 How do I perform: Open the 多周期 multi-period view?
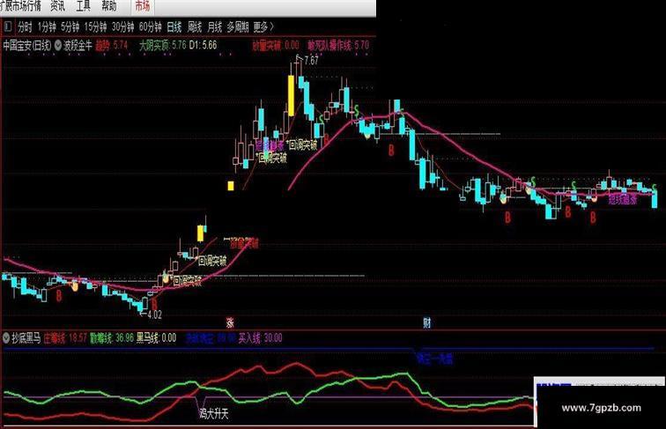[238, 27]
